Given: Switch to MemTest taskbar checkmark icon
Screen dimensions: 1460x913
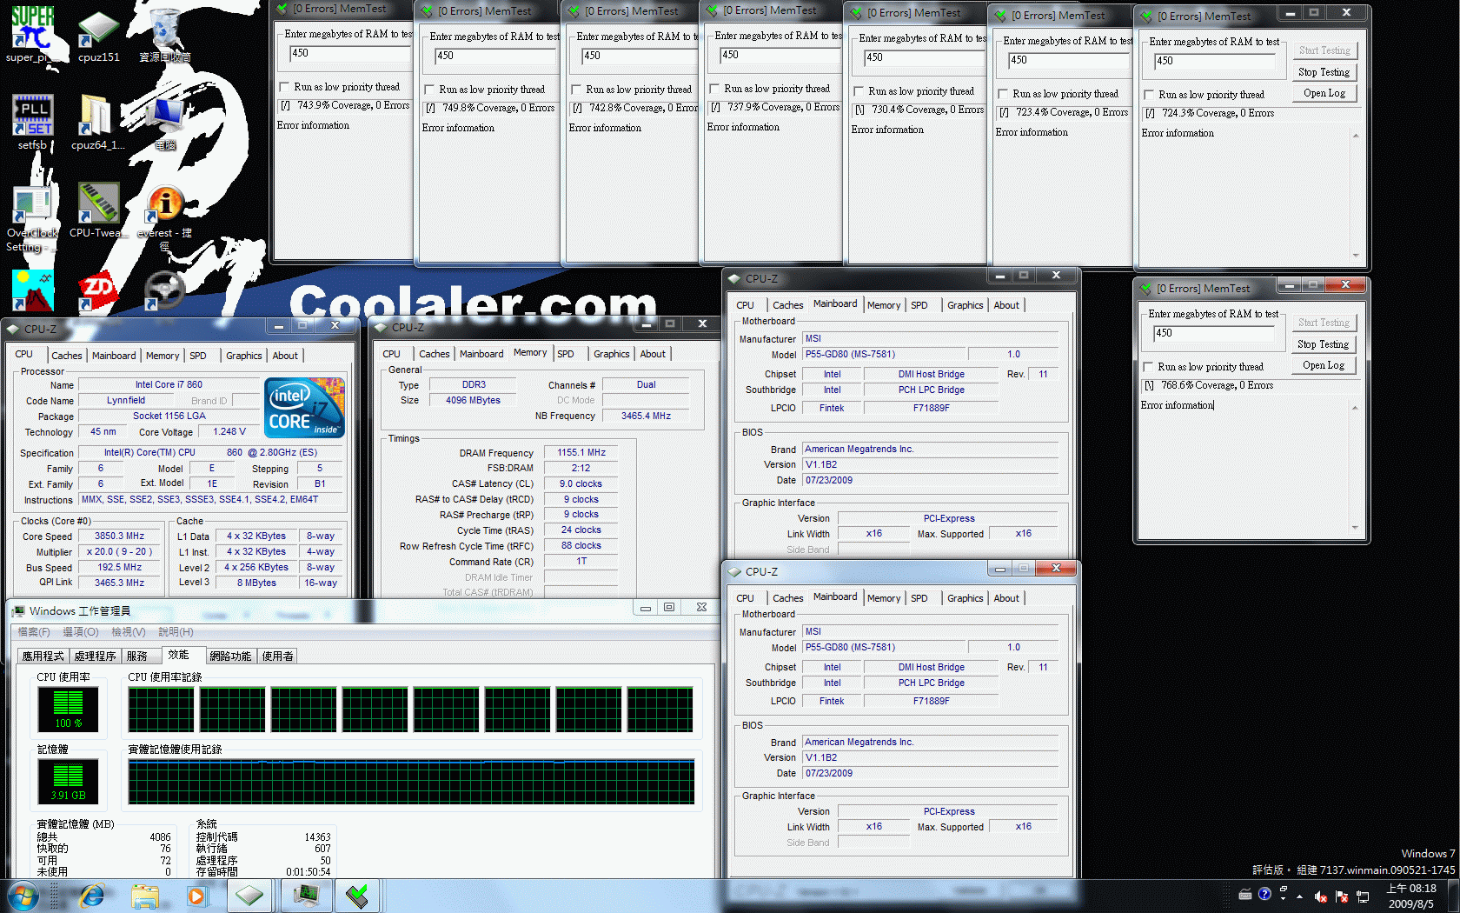Looking at the screenshot, I should tap(357, 896).
